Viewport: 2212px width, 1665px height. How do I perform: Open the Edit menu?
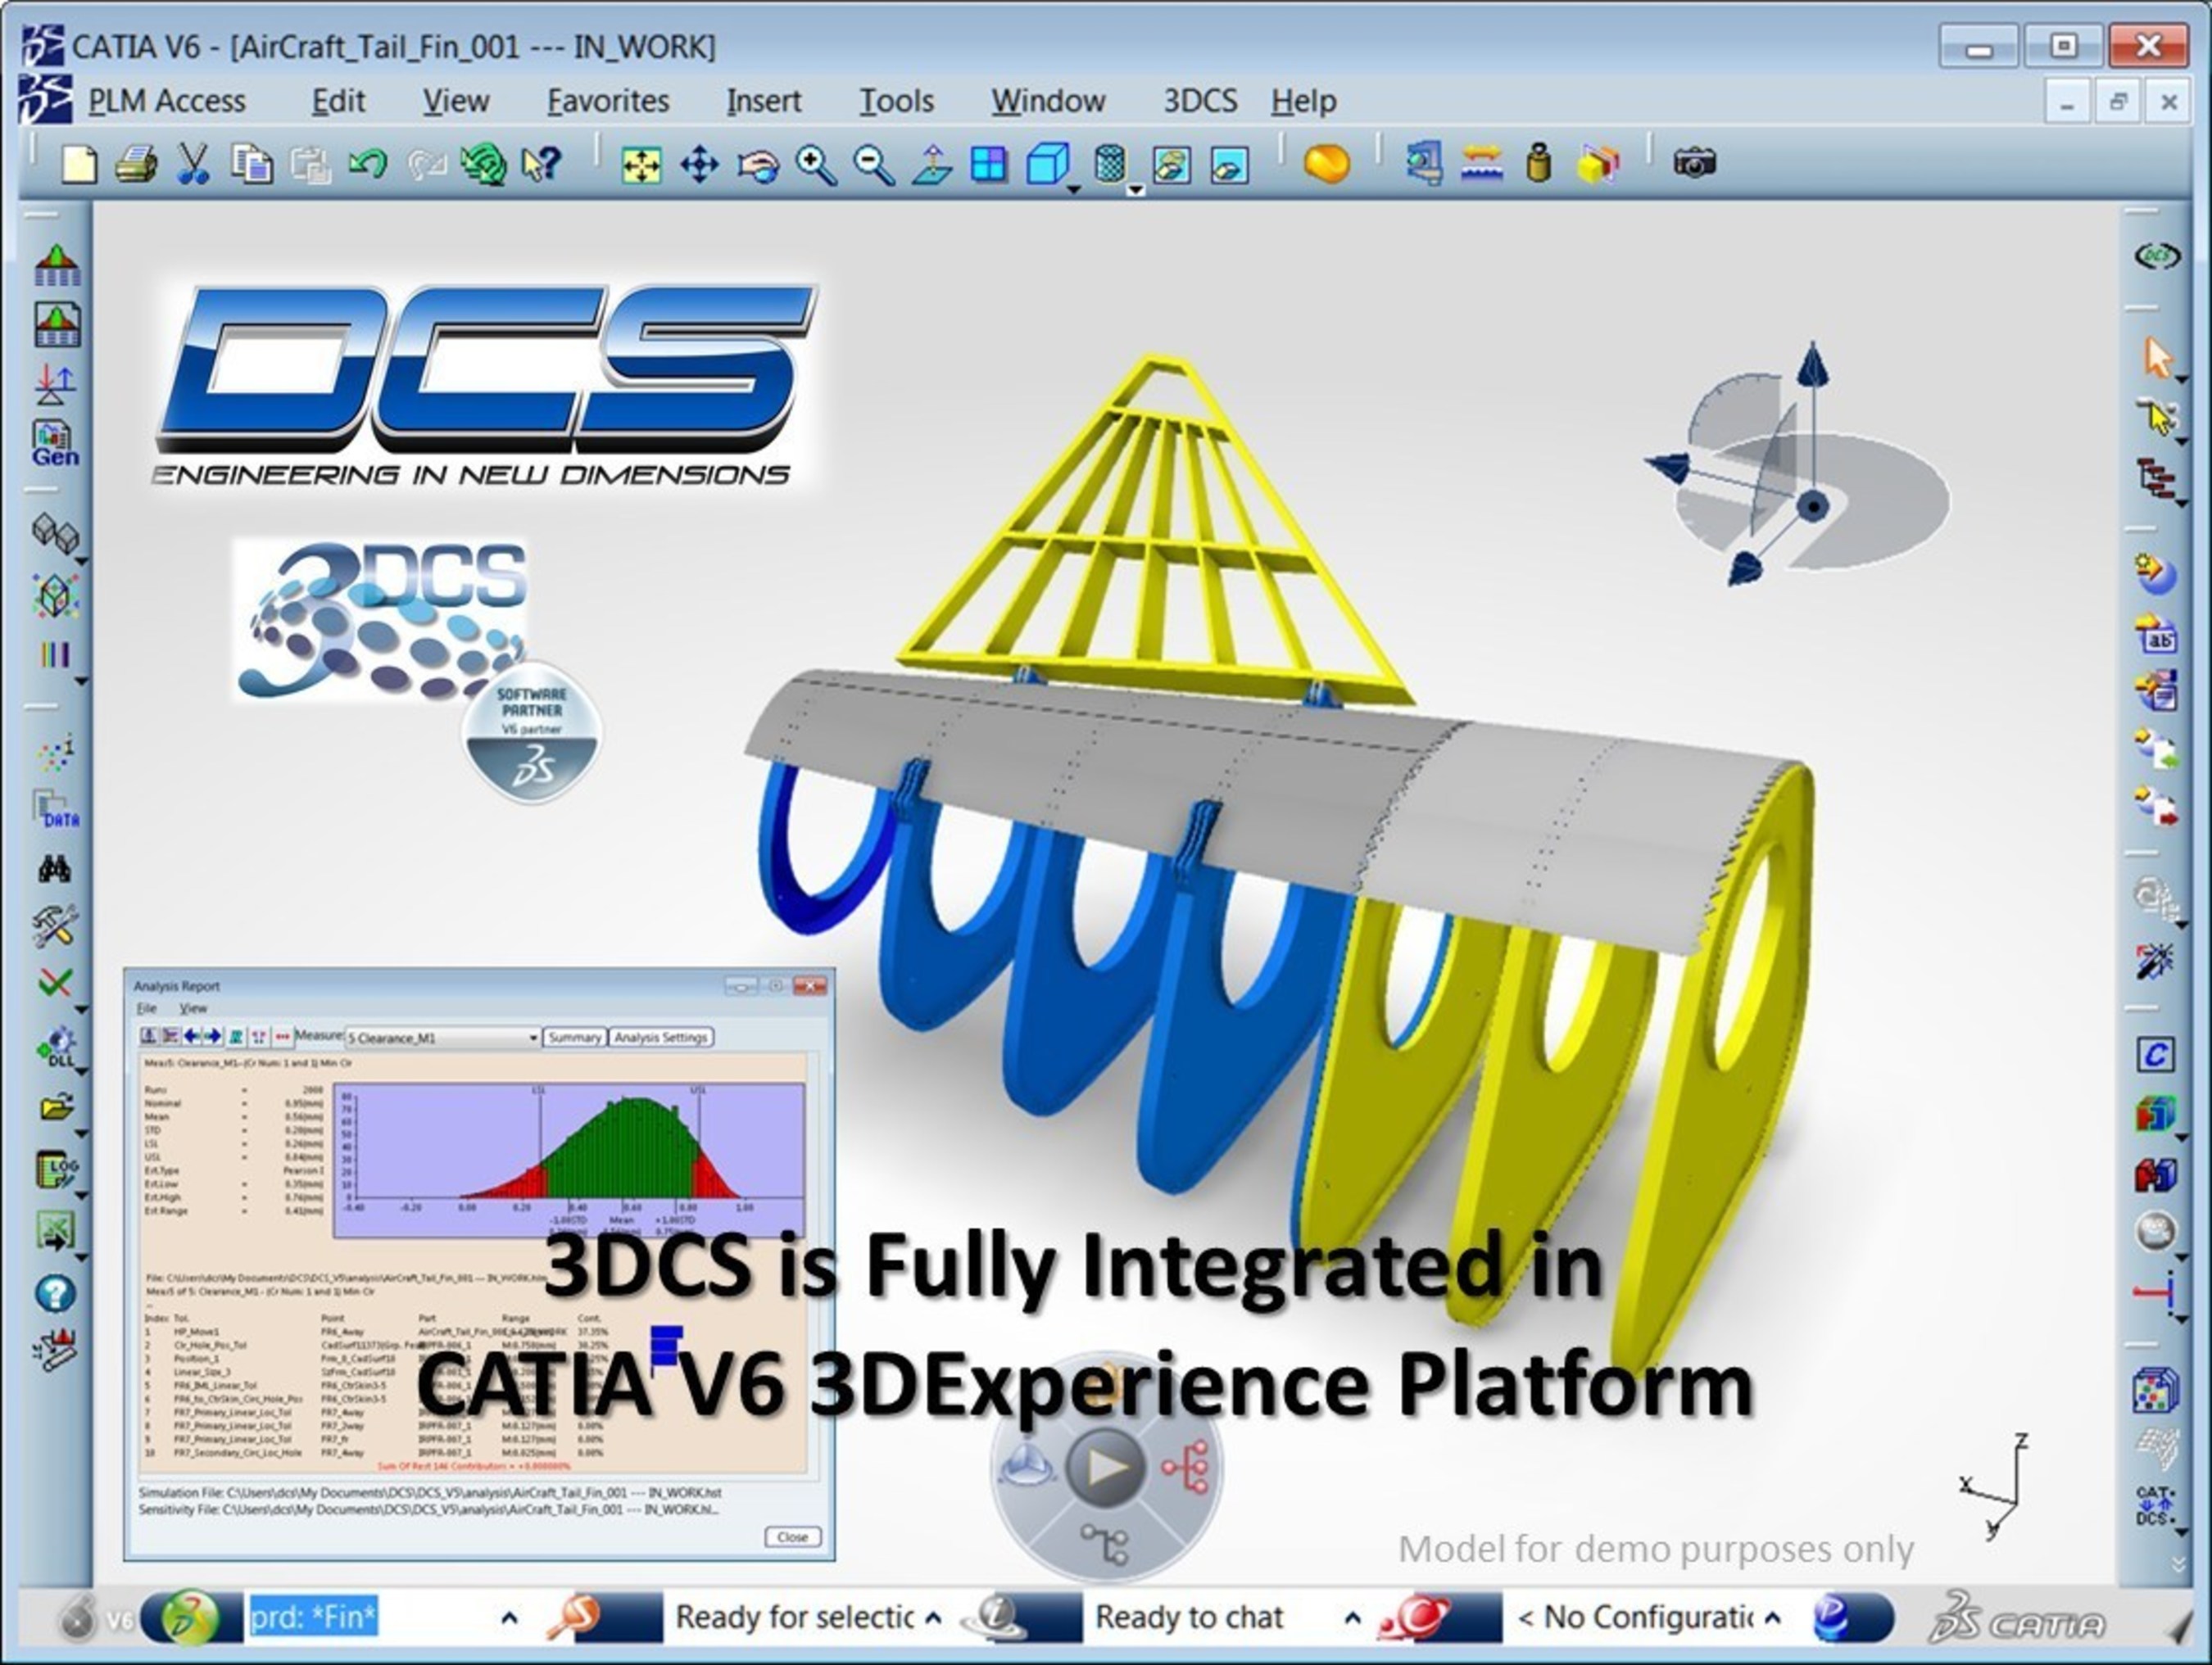[x=338, y=101]
